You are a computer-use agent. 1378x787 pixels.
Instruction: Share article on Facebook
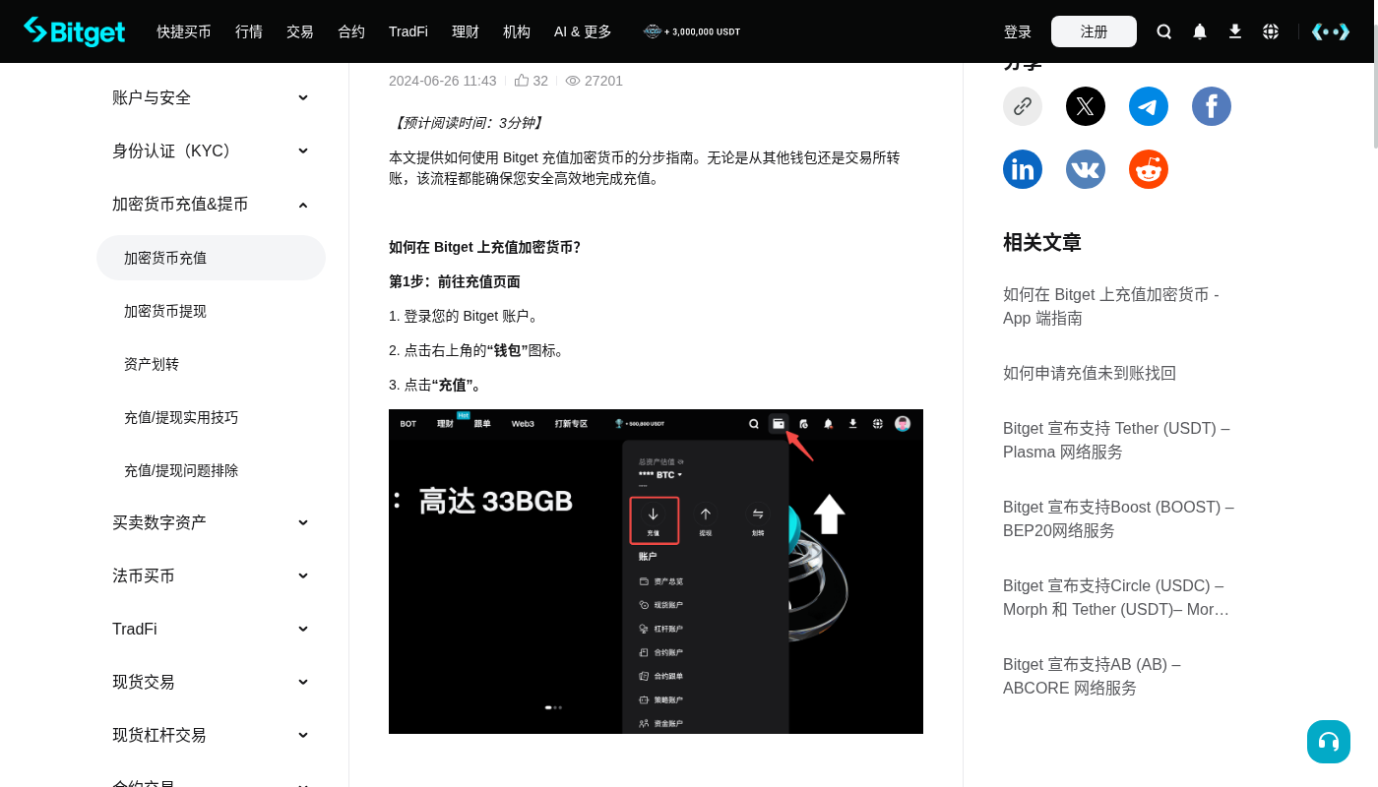(x=1212, y=106)
